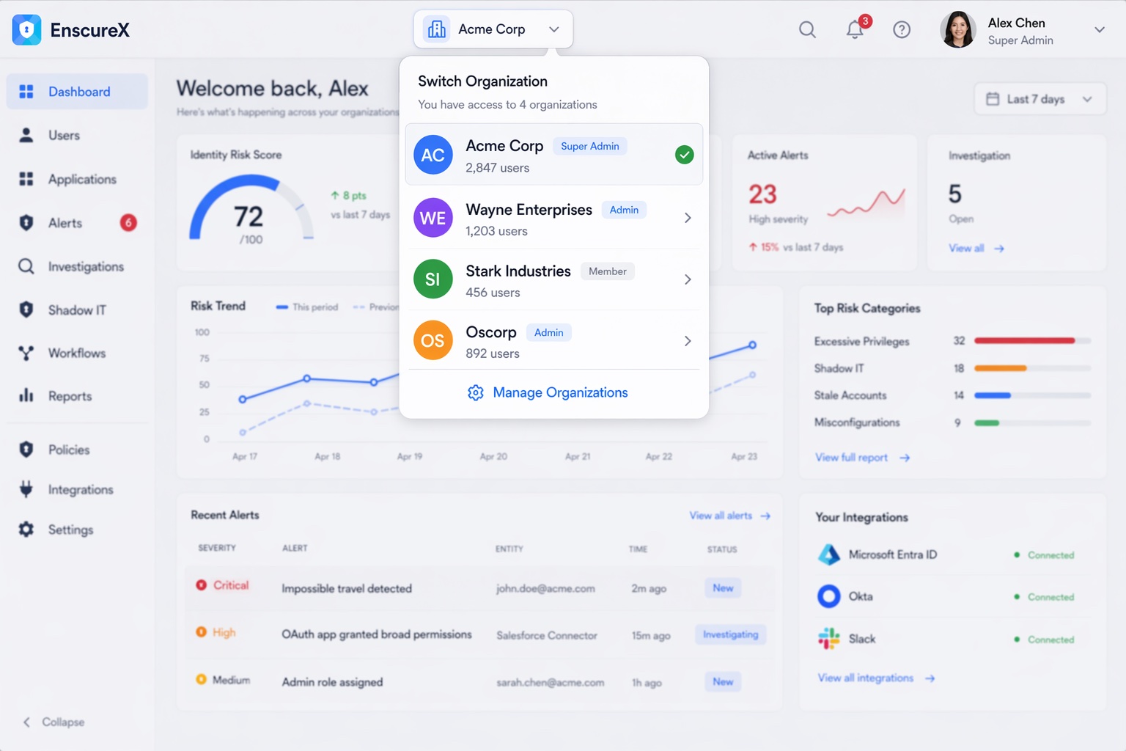Open the global search magnifier icon
This screenshot has width=1126, height=751.
click(x=807, y=29)
